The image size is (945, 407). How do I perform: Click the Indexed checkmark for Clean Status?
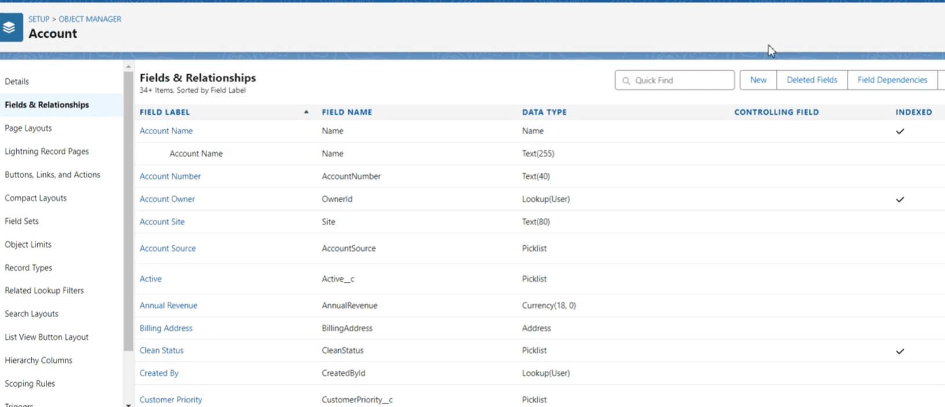point(900,351)
